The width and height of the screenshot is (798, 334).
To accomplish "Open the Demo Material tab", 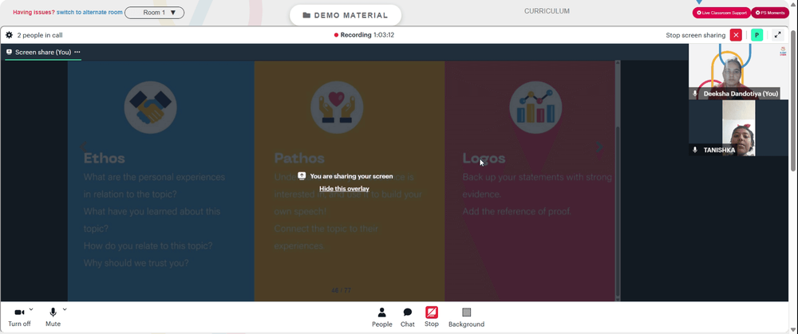I will pyautogui.click(x=346, y=15).
